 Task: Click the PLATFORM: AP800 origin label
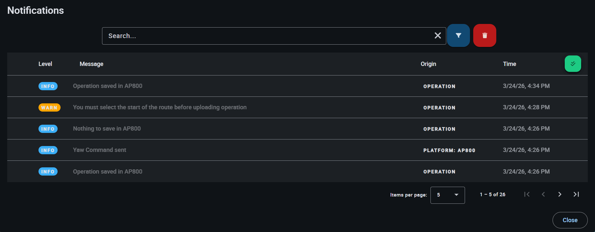(449, 150)
